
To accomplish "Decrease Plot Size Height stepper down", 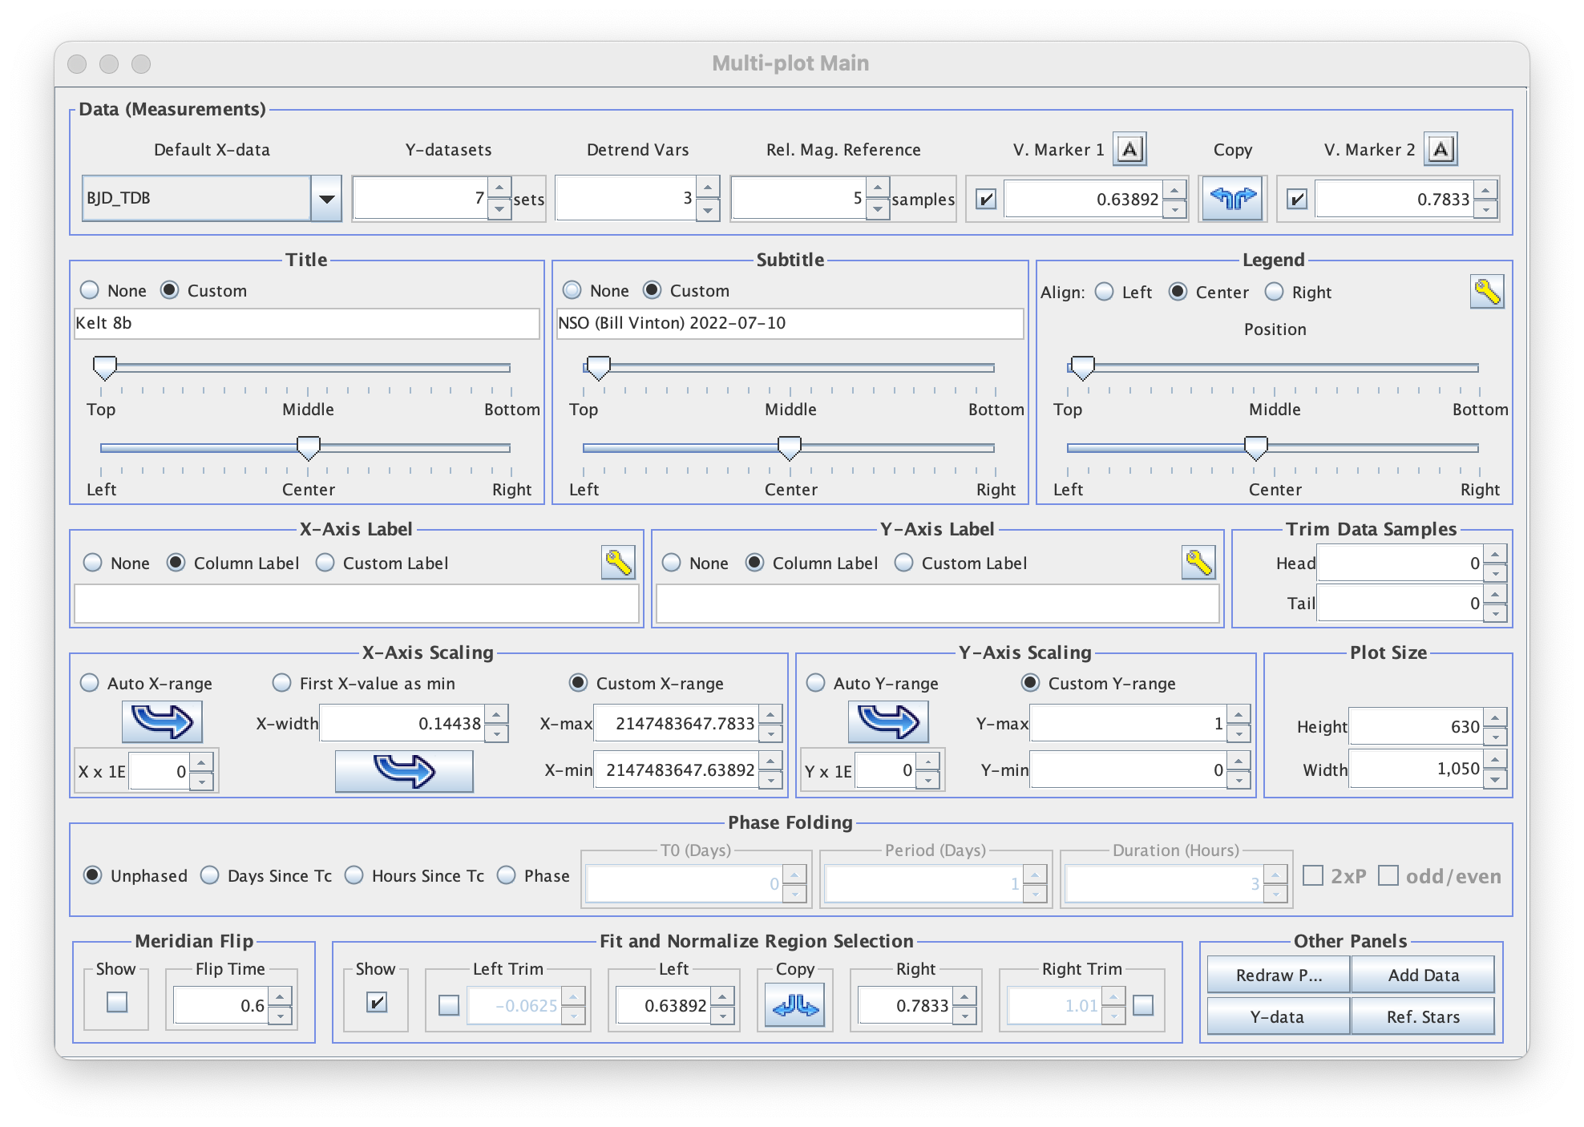I will (x=1495, y=736).
